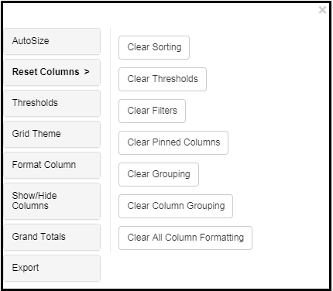Click the Clear Sorting button
Screen dimensions: 333x291
(154, 47)
